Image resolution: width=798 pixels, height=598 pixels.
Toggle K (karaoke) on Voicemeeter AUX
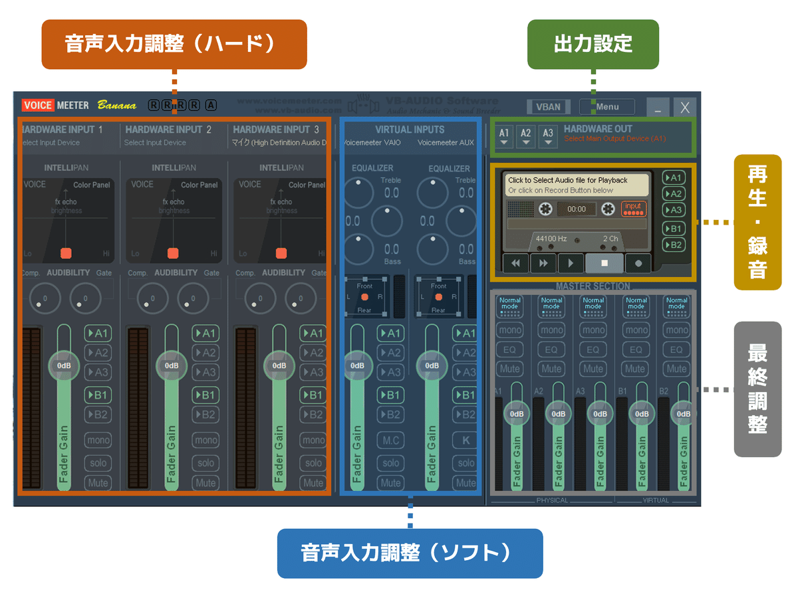click(465, 440)
